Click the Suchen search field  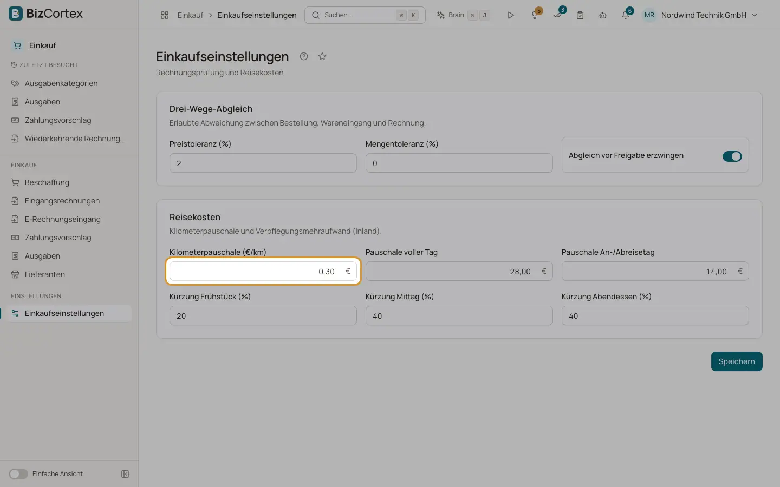click(x=365, y=15)
